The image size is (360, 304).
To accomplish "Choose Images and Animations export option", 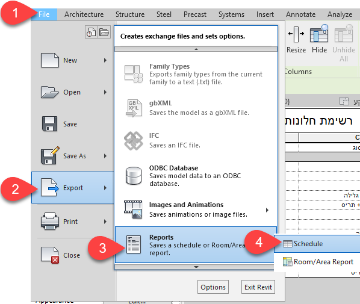I will pos(196,209).
